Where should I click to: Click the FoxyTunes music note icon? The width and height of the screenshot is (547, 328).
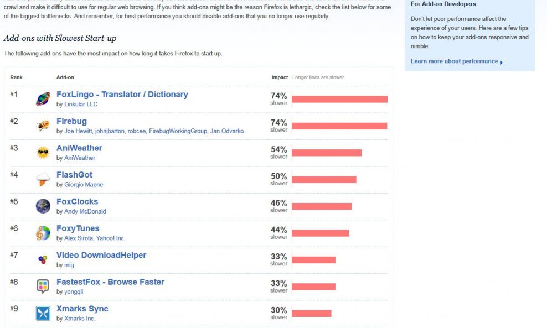pyautogui.click(x=43, y=233)
